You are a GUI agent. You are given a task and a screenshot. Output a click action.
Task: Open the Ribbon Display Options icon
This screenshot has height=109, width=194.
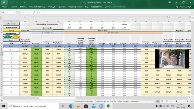169,2
